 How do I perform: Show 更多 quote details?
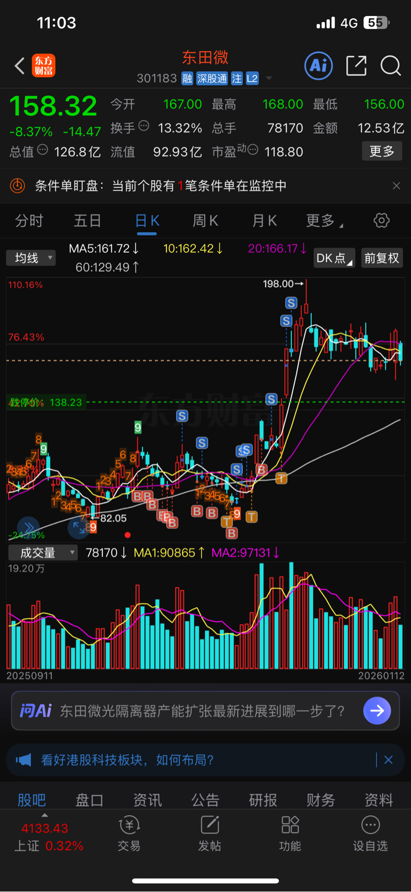click(382, 151)
